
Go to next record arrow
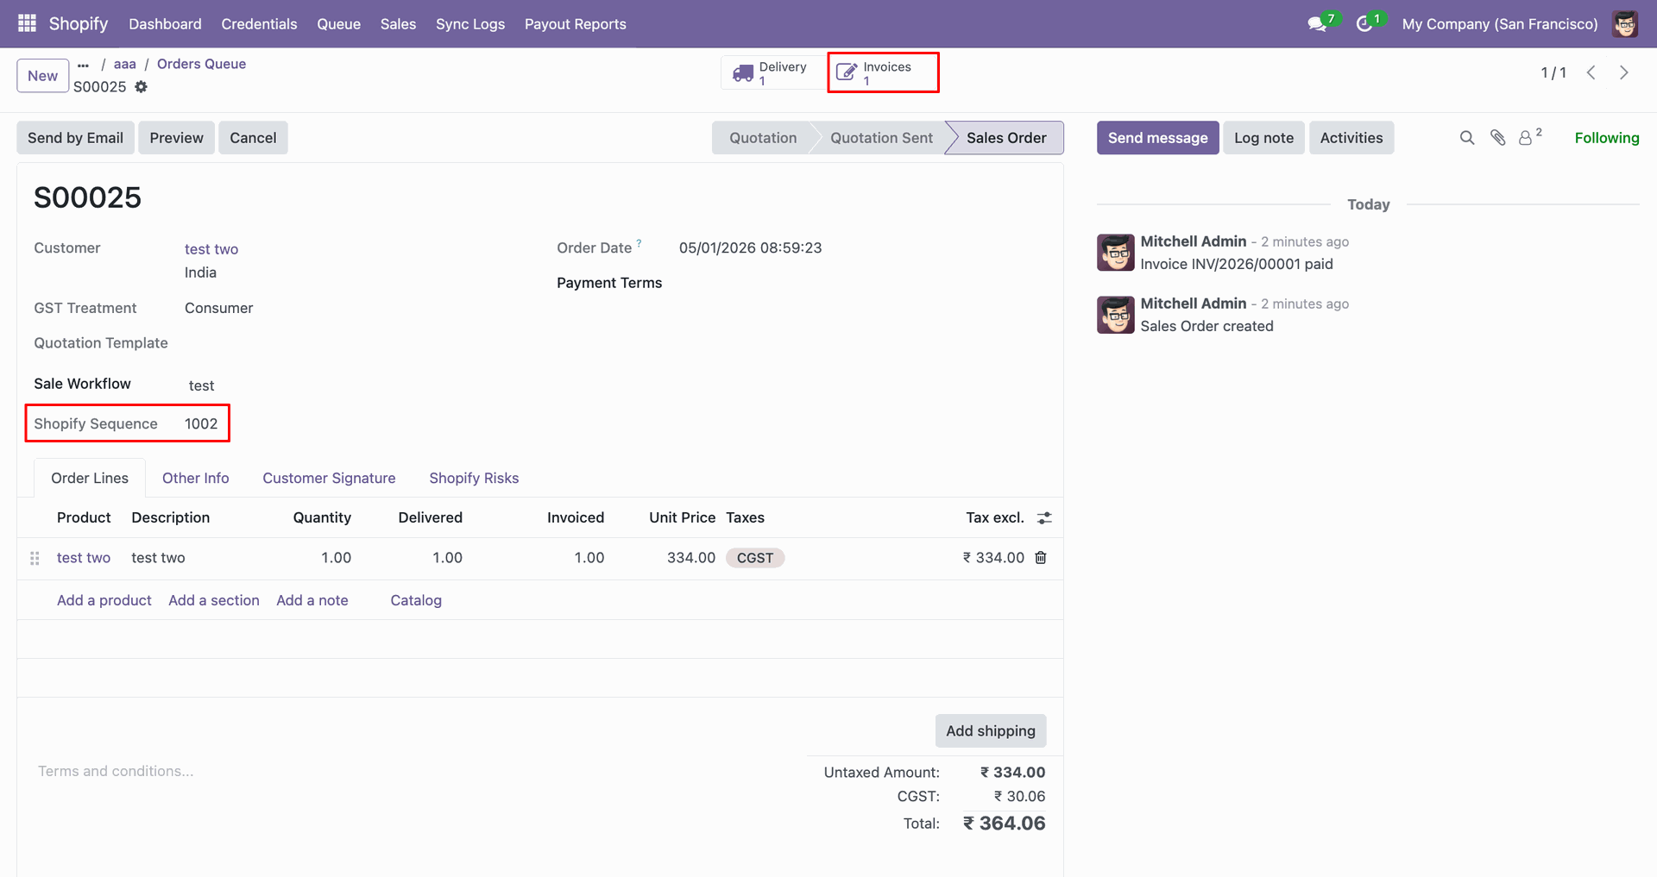(x=1624, y=73)
